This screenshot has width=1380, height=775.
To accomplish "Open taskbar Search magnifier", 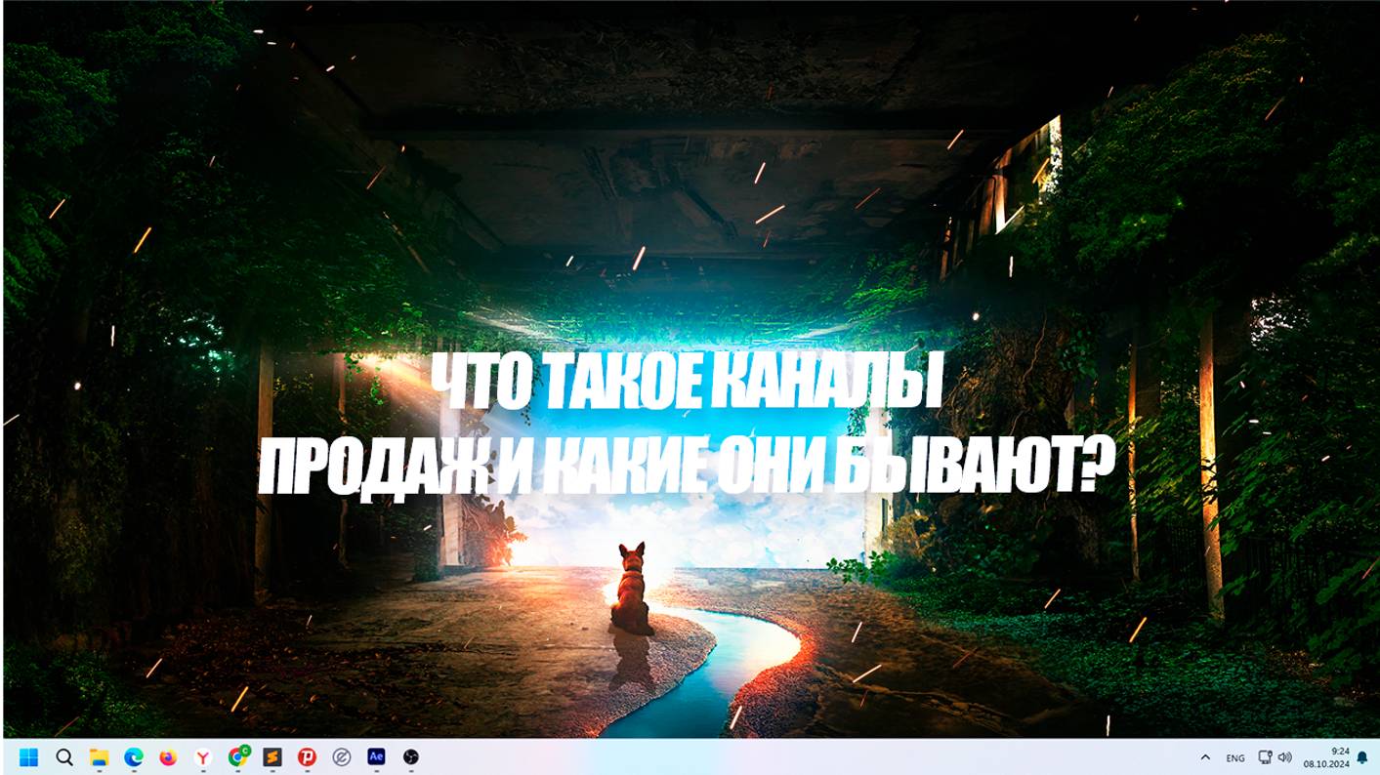I will pos(64,756).
